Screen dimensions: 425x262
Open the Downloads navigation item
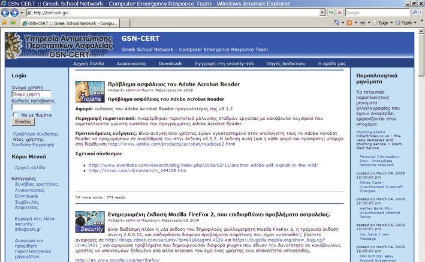(x=170, y=64)
